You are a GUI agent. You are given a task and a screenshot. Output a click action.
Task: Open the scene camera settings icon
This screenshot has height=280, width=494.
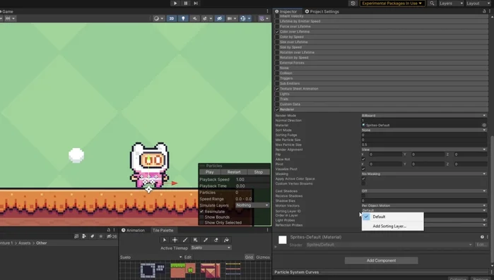click(x=230, y=18)
